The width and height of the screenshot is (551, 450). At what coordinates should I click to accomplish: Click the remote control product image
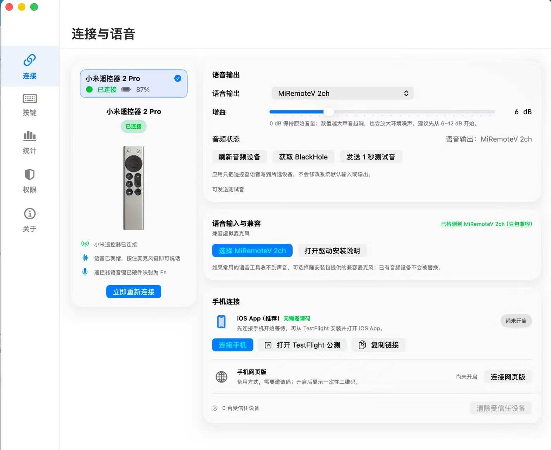(133, 188)
